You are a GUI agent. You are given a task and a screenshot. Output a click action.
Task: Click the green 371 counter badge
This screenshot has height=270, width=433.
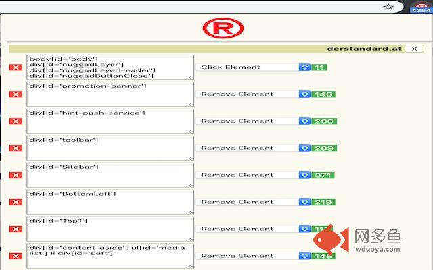pos(323,175)
